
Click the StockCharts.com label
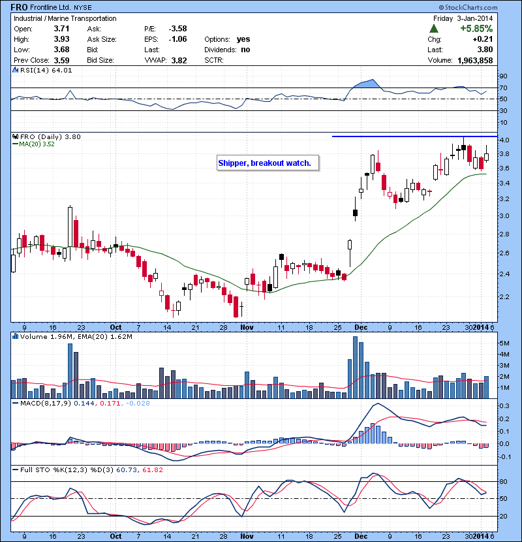468,7
